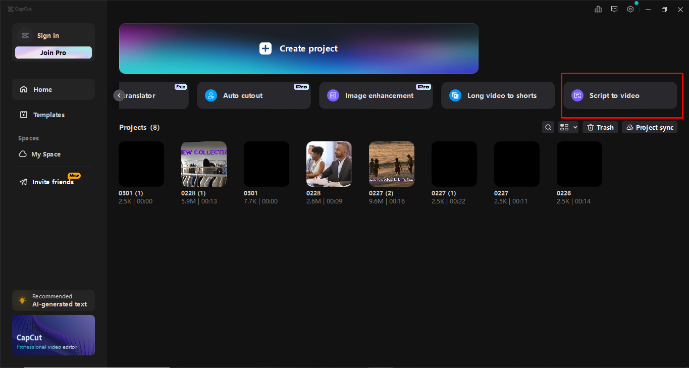Screen dimensions: 689x368
Task: Expand the project view layout dropdown
Action: tap(568, 127)
